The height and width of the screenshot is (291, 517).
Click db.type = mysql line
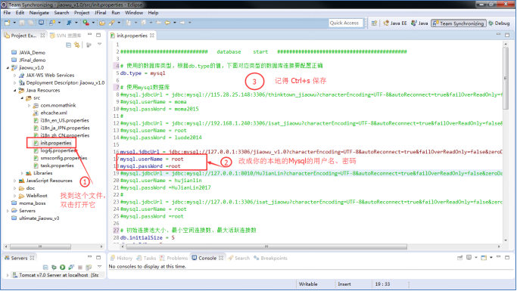pyautogui.click(x=142, y=73)
